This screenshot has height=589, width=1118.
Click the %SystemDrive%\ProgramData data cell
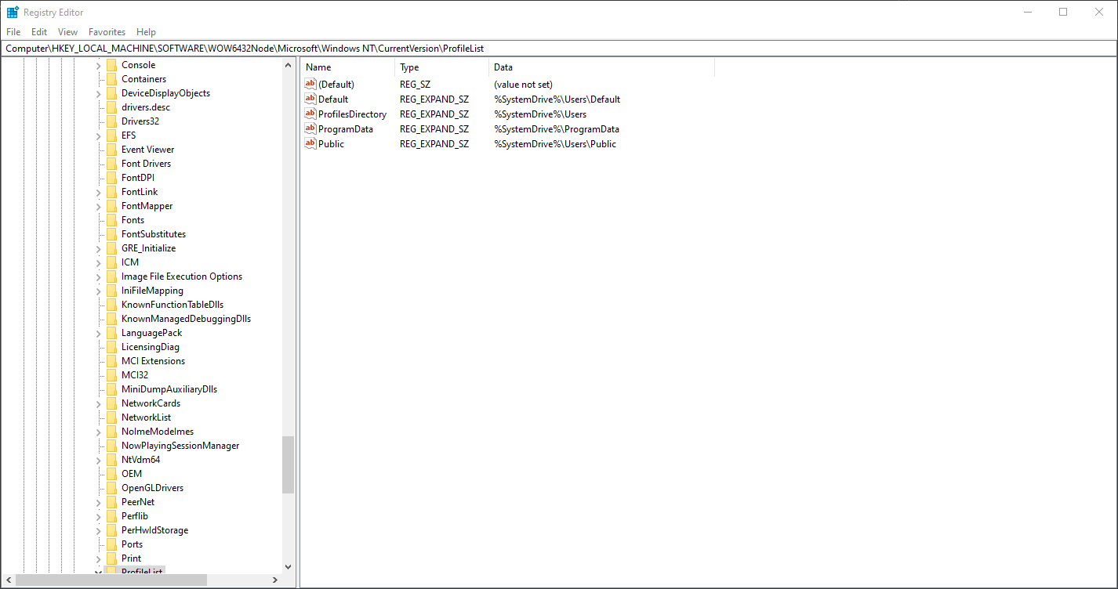click(557, 129)
